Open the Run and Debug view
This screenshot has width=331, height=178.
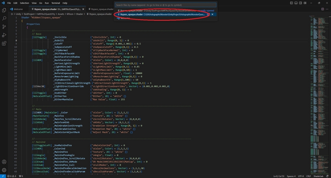pos(4,35)
